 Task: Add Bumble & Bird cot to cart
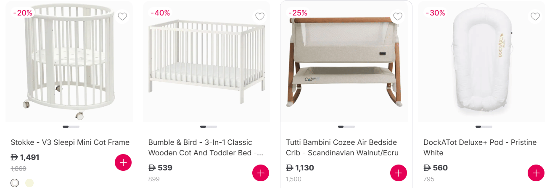click(261, 173)
